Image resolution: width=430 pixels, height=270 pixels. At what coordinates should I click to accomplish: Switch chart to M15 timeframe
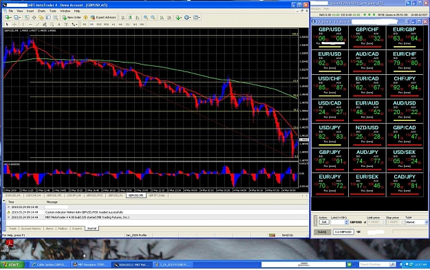99,24
